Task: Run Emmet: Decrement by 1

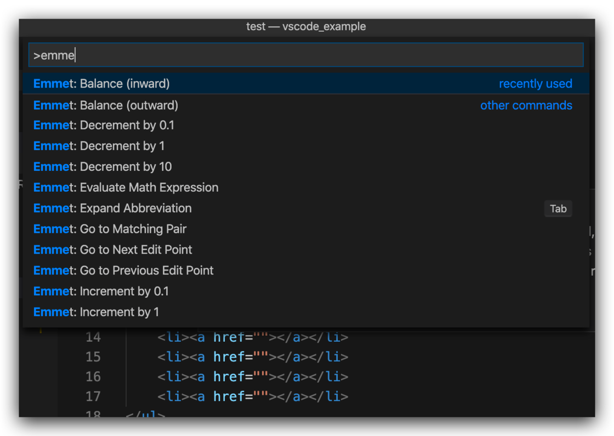Action: (99, 146)
